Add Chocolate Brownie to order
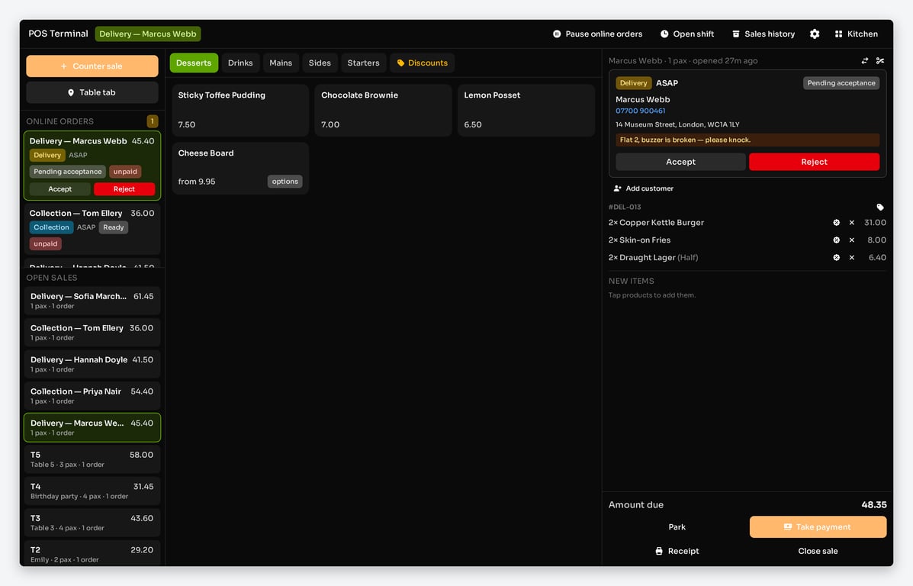This screenshot has height=586, width=913. 383,110
